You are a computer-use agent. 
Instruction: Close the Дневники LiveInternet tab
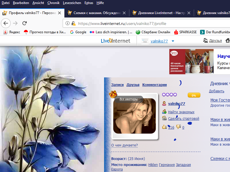pyautogui.click(x=189, y=13)
